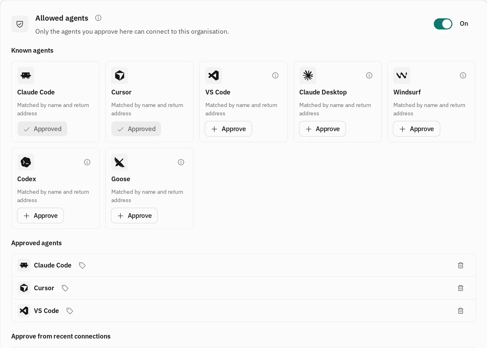Delete Cursor from approved agents list
The image size is (487, 348).
point(461,288)
